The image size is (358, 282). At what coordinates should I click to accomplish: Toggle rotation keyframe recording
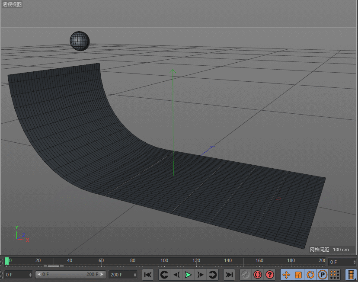[x=310, y=275]
